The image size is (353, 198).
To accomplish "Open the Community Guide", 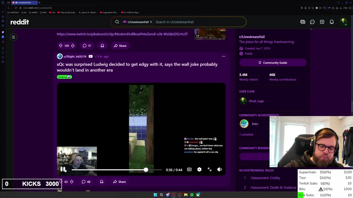I will [273, 63].
